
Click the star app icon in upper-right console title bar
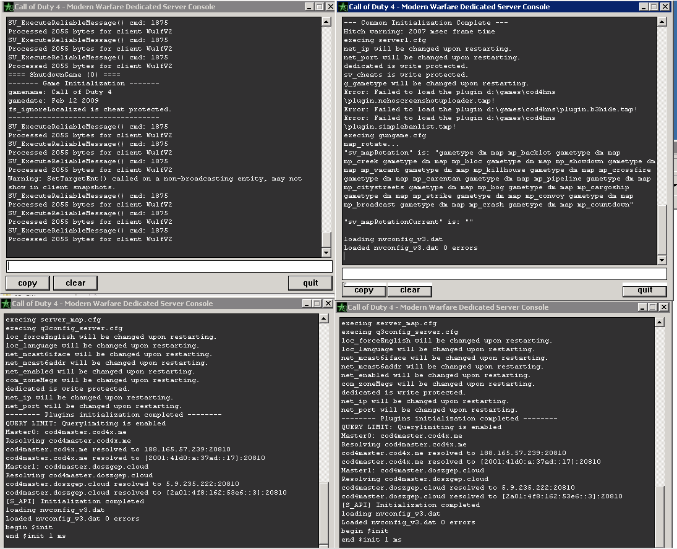pos(343,7)
